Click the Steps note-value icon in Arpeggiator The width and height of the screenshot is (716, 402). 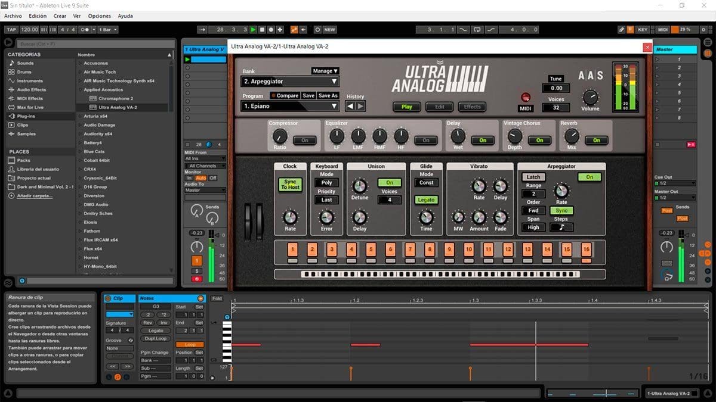point(561,227)
